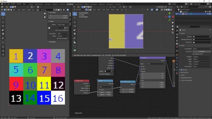Select the Transform tool in 3D viewport
This screenshot has width=212, height=119.
tap(75, 34)
